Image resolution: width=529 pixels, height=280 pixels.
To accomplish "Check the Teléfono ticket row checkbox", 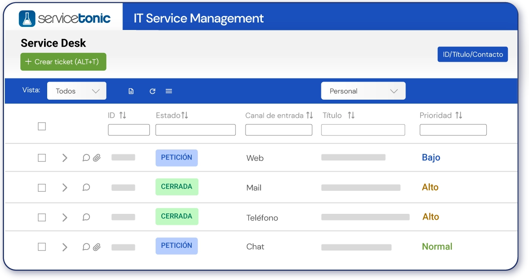I will coord(41,217).
